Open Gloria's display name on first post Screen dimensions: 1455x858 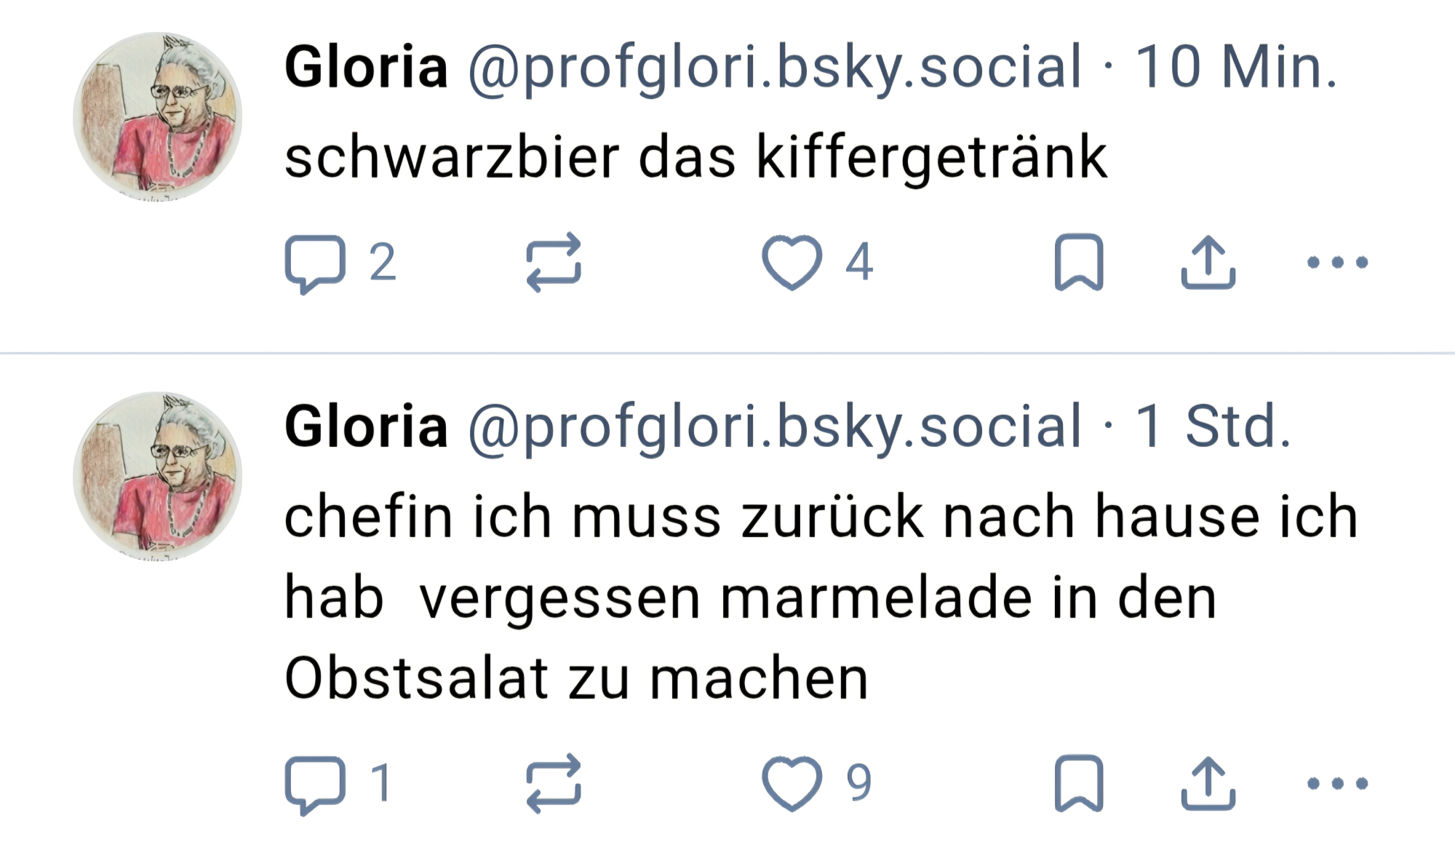[366, 67]
